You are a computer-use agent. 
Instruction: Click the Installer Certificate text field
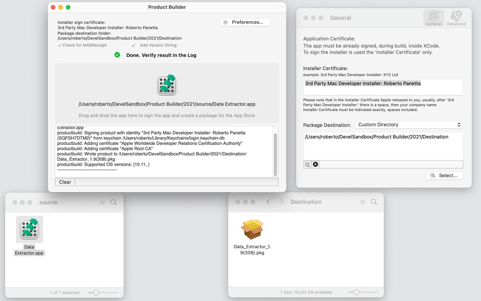[383, 87]
